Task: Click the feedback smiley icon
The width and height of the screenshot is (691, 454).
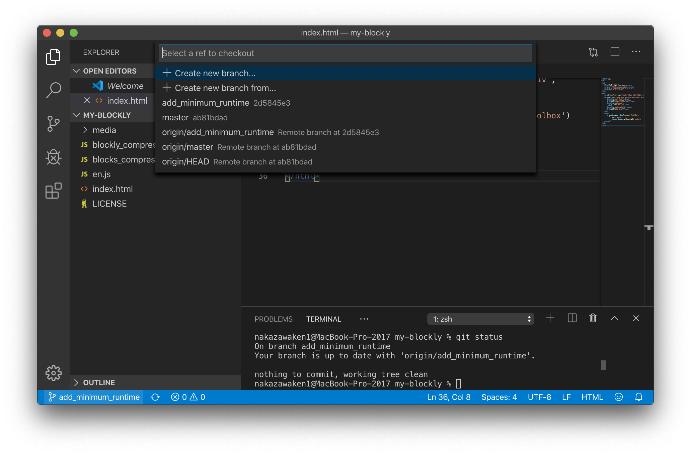Action: click(618, 397)
